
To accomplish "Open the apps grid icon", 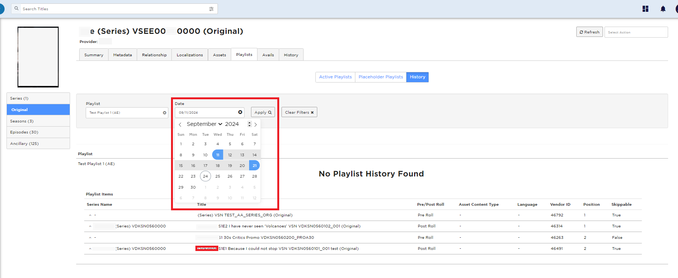I will [645, 9].
